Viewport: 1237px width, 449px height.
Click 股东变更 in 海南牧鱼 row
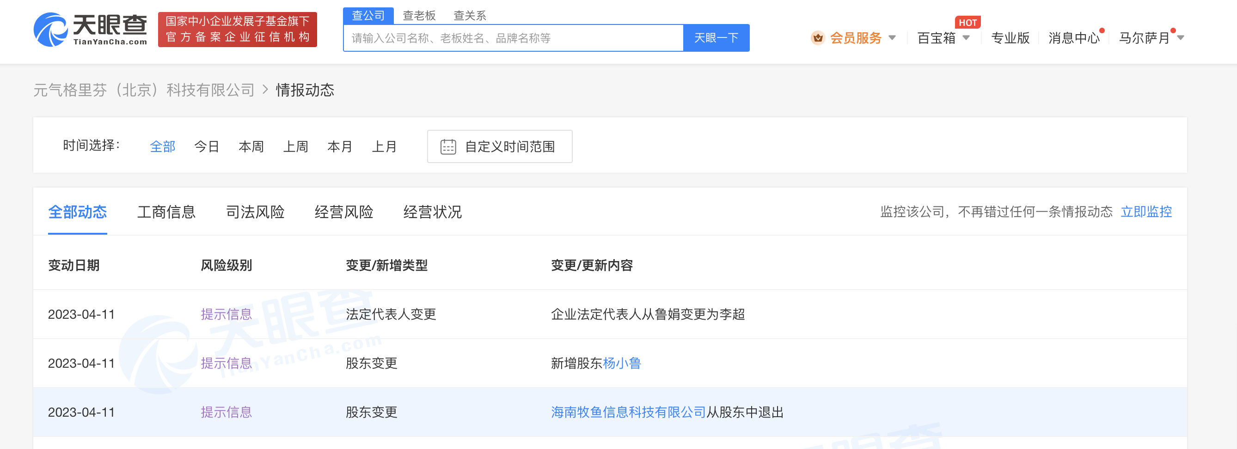click(372, 412)
